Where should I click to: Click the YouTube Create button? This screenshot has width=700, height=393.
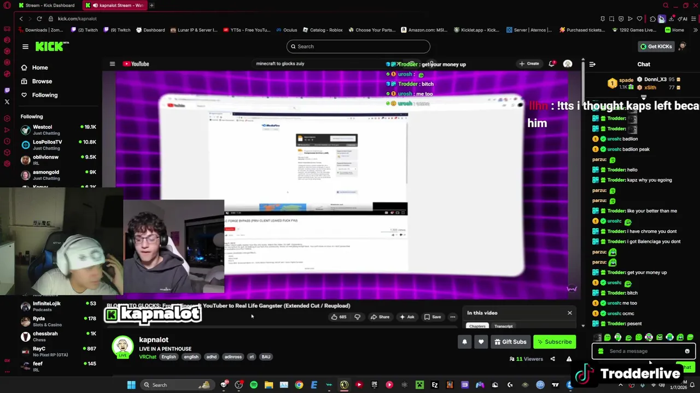coord(529,64)
